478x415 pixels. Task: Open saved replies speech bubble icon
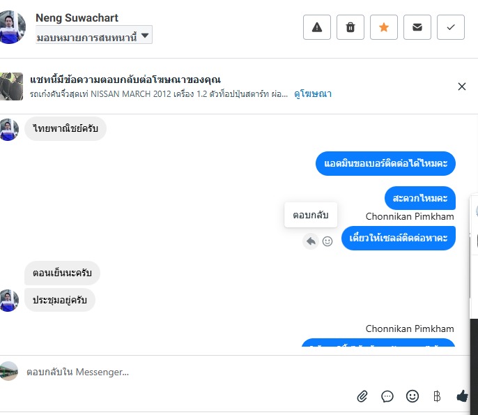[387, 396]
